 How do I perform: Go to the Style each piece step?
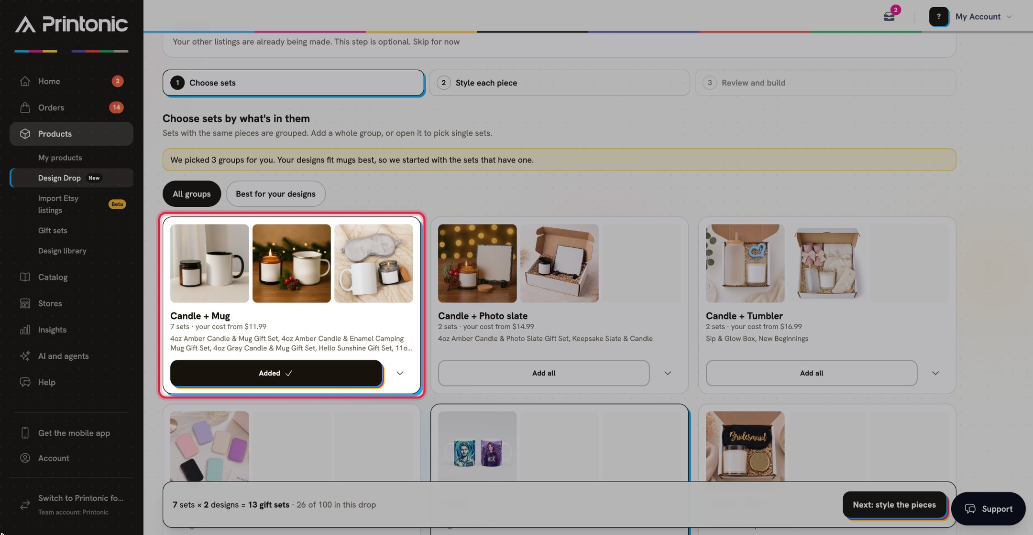559,83
